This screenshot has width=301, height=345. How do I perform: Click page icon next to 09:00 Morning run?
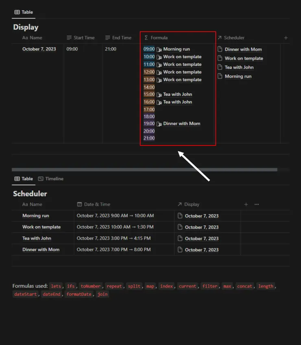point(159,49)
